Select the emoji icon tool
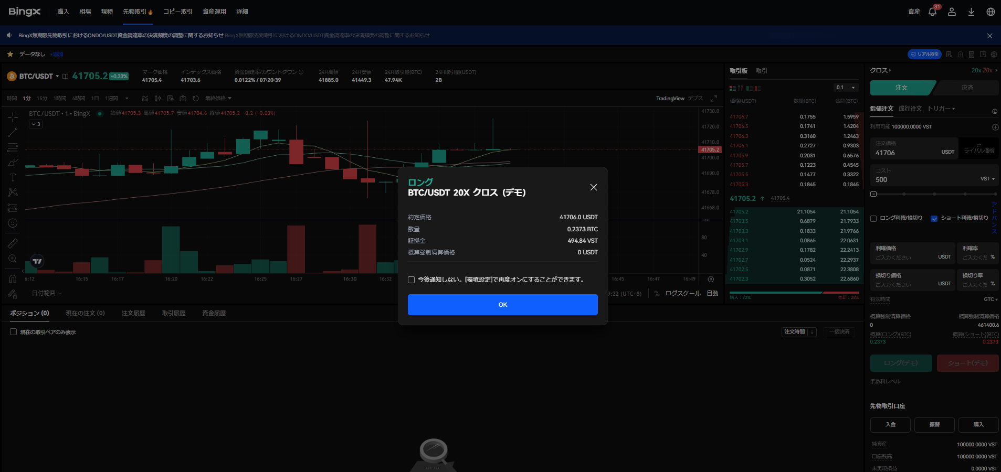Viewport: 1001px width, 472px height. 13,223
